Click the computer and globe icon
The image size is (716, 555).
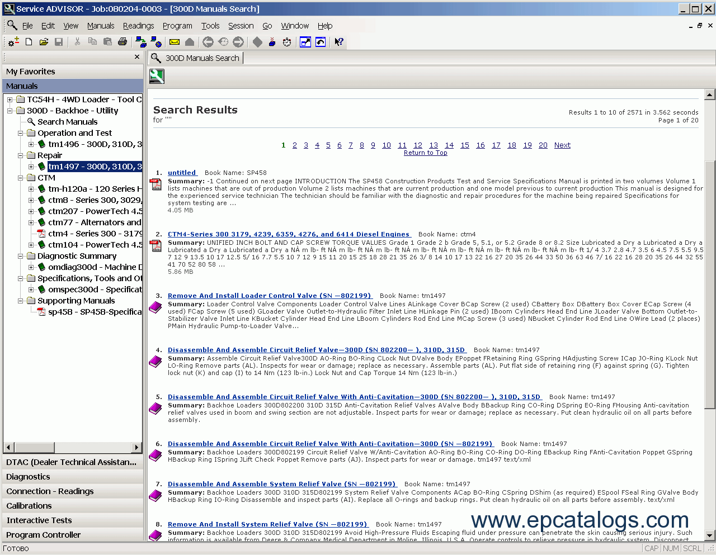point(156,42)
